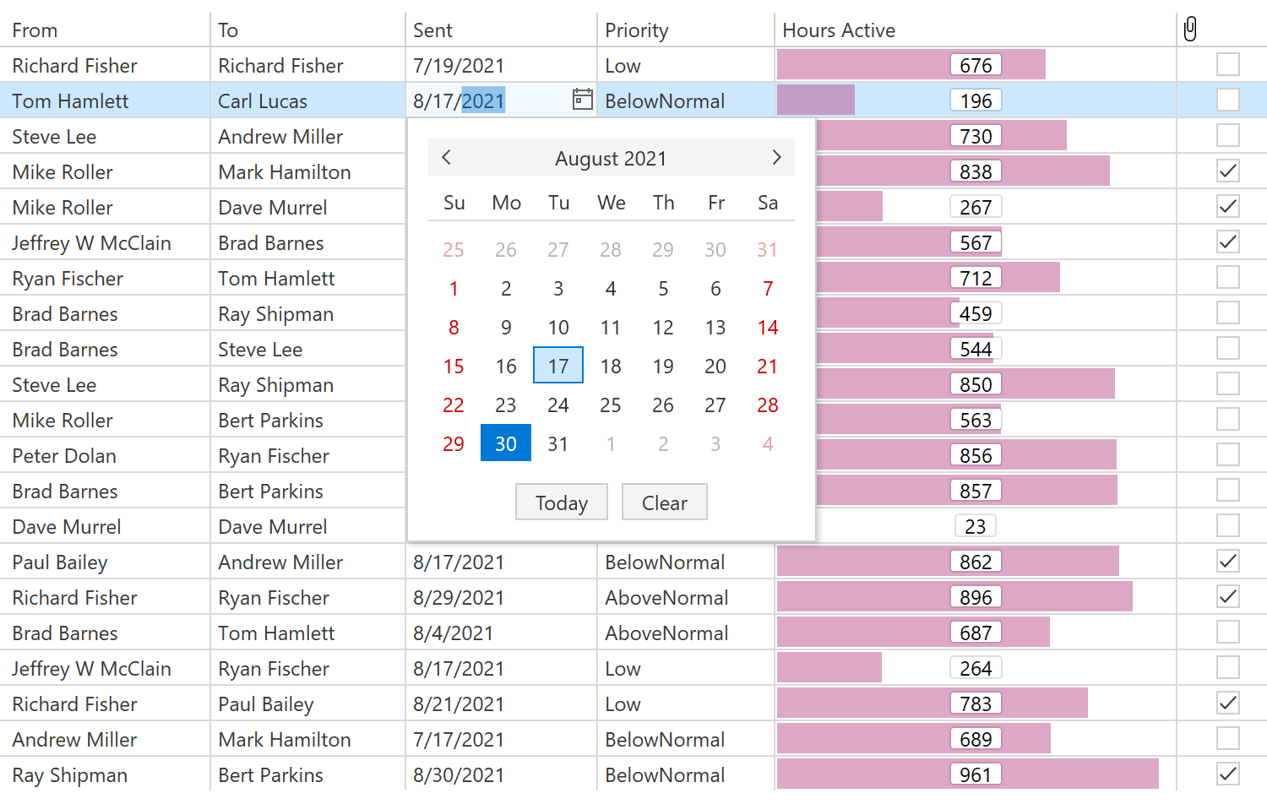This screenshot has width=1267, height=804.
Task: Uncheck attachment checkbox in the 838-hour row
Action: point(1227,171)
